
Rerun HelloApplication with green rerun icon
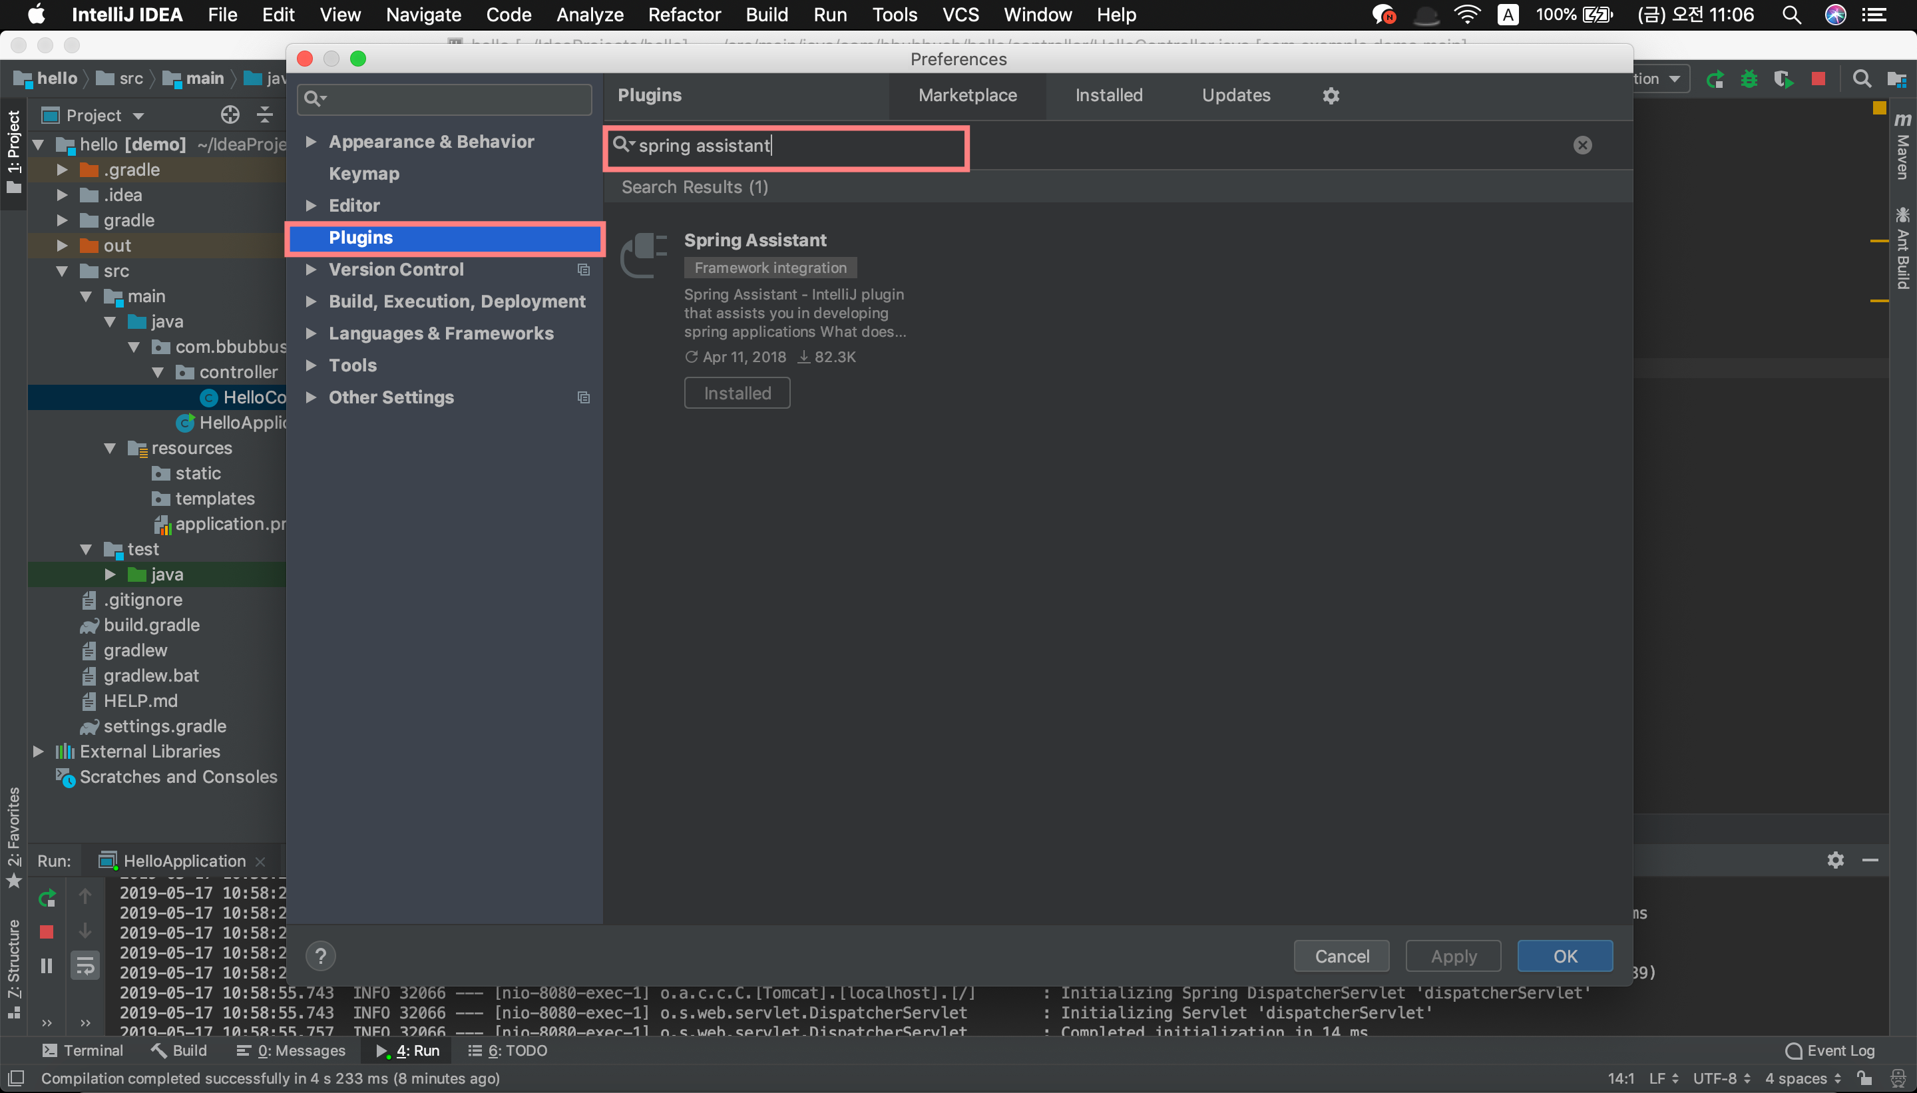click(x=47, y=897)
